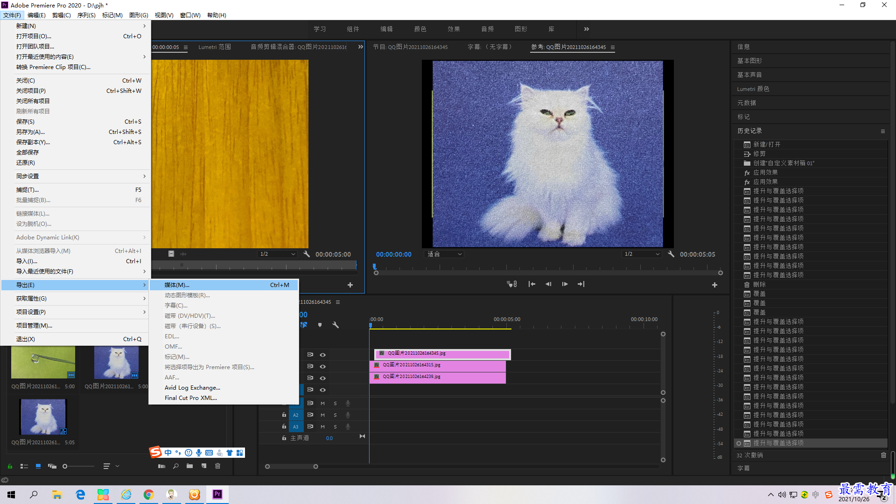Switch project panel to list view
Image resolution: width=896 pixels, height=504 pixels.
(24, 466)
